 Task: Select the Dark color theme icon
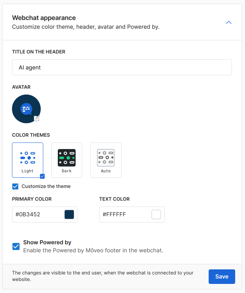(67, 157)
